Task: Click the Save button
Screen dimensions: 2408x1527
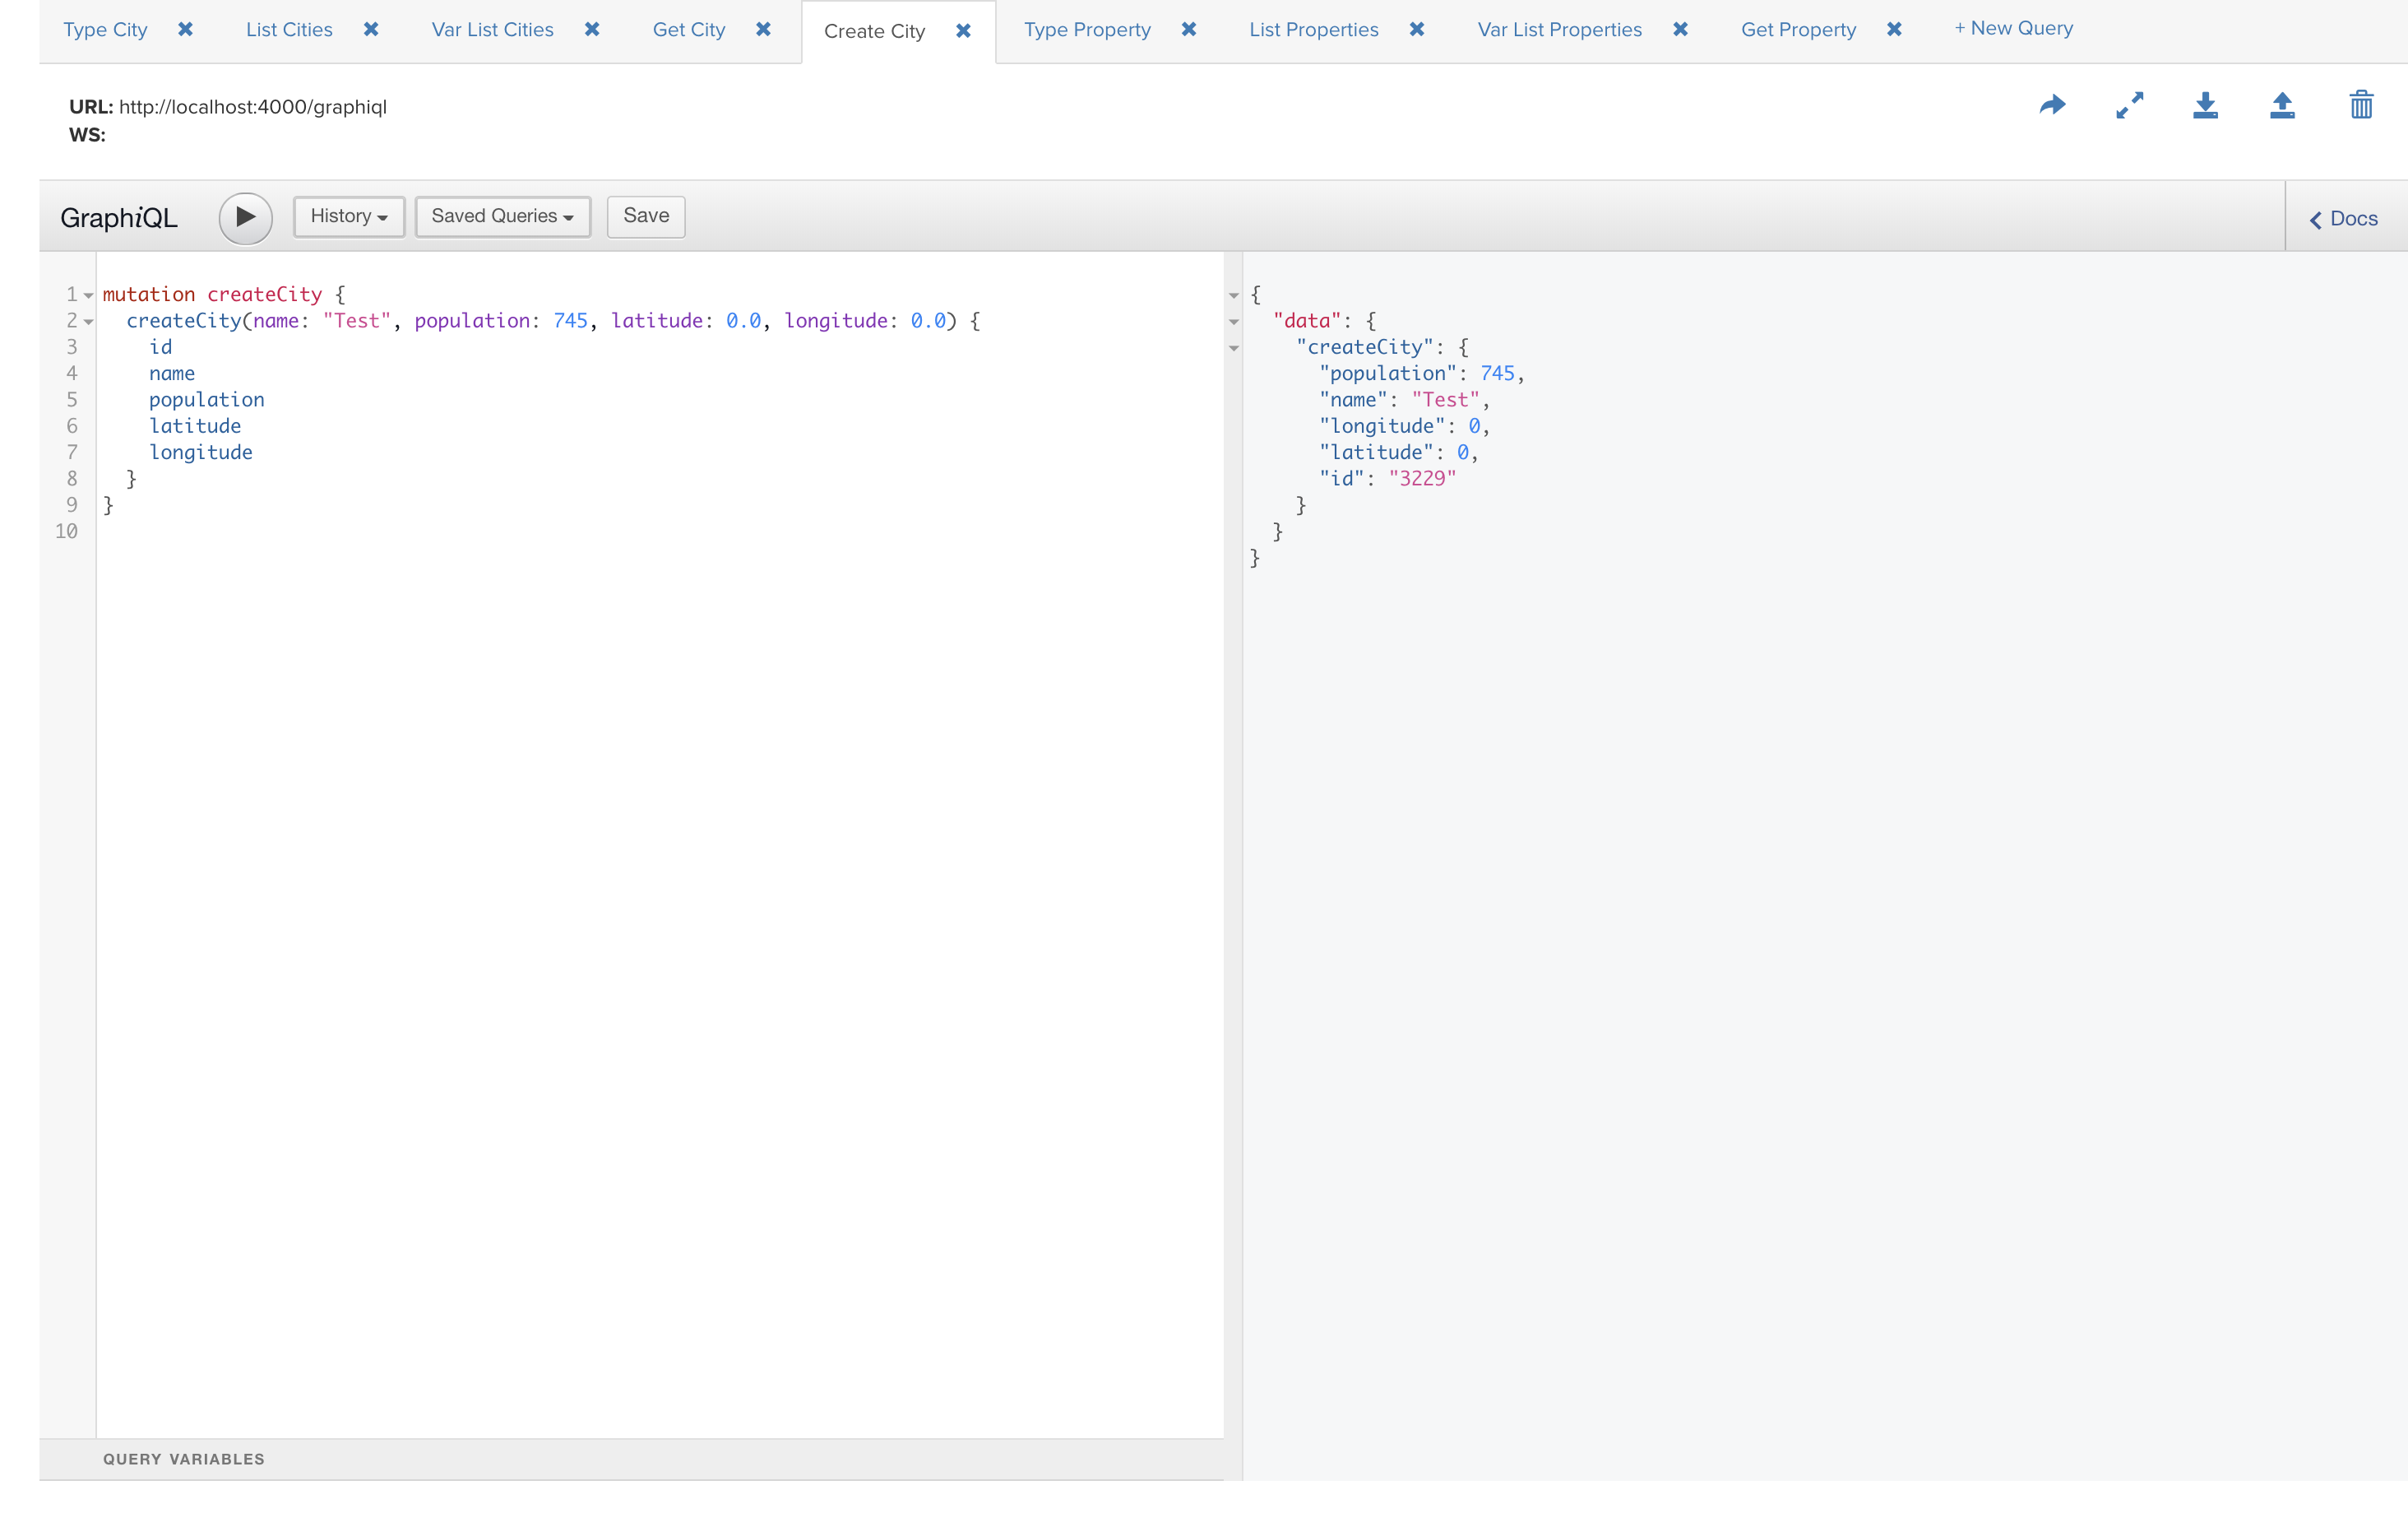Action: 642,214
